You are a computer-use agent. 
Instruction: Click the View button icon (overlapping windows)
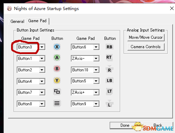pos(57,92)
